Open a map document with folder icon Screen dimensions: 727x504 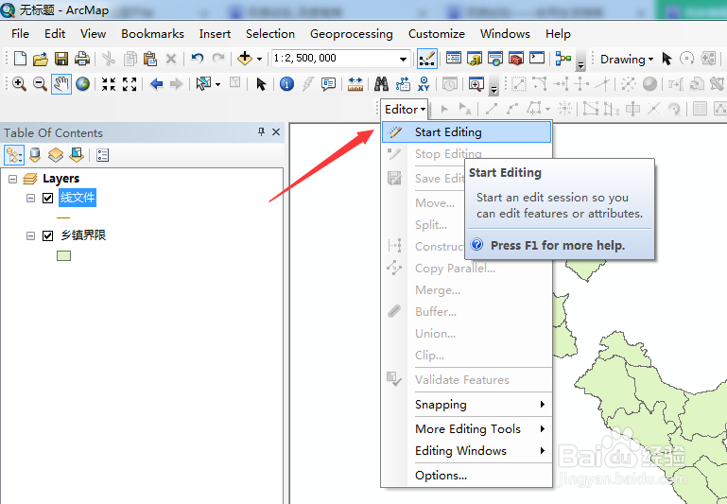pos(41,59)
